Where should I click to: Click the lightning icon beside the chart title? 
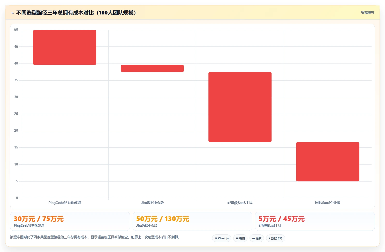coord(12,13)
